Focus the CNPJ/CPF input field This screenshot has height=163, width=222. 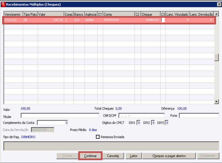(x=142, y=116)
